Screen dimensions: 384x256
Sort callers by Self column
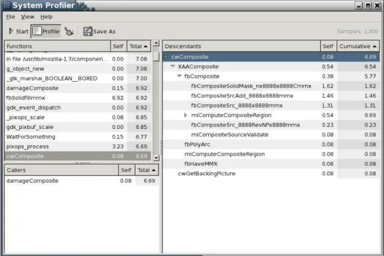click(x=126, y=170)
